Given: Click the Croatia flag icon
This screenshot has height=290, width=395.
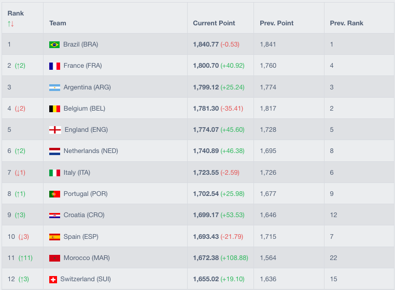Looking at the screenshot, I should (x=54, y=215).
